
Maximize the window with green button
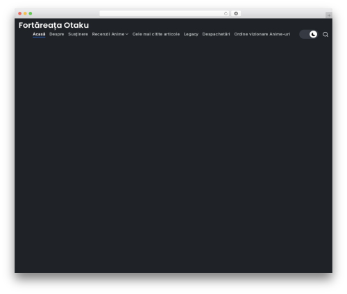click(31, 13)
